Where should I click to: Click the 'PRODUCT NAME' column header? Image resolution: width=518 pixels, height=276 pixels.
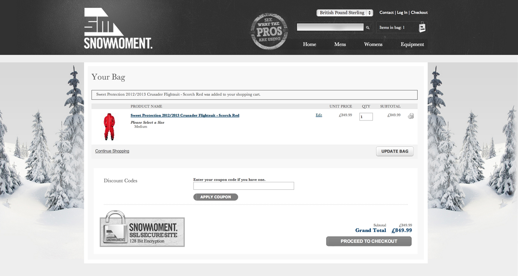coord(146,106)
